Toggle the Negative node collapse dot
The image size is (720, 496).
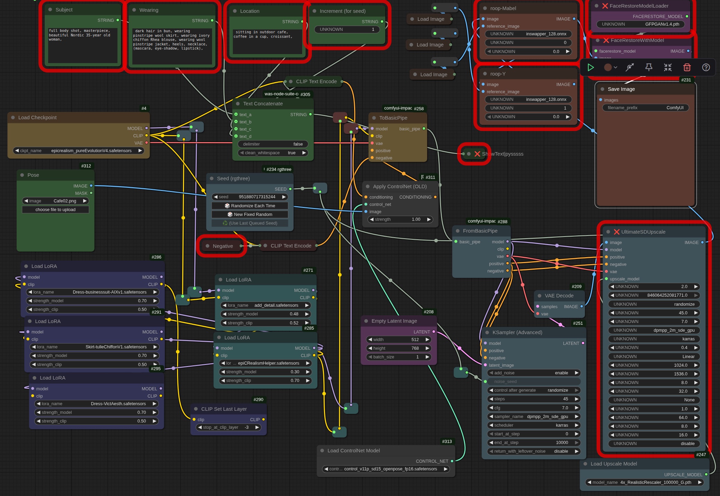tap(208, 246)
